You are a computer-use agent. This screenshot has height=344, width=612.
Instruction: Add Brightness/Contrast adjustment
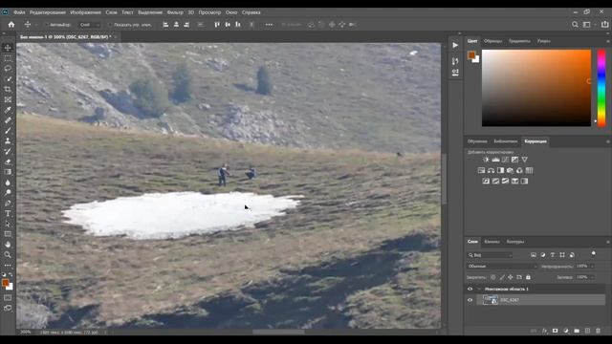tap(486, 160)
